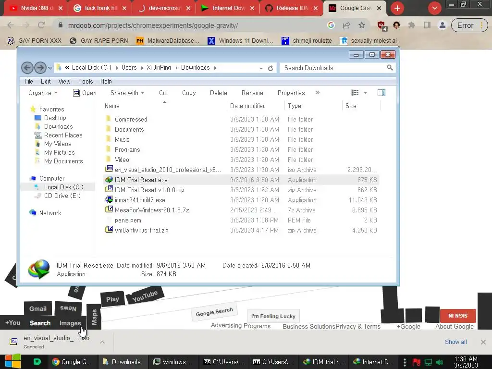The width and height of the screenshot is (492, 369).
Task: Click the Explorer back arrow button
Action: click(27, 67)
